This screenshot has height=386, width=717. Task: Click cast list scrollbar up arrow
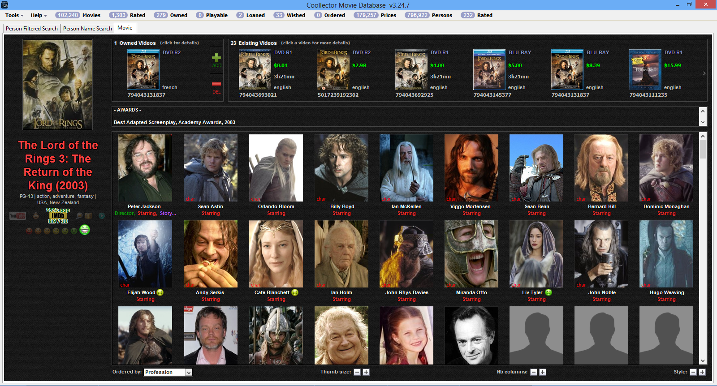703,136
